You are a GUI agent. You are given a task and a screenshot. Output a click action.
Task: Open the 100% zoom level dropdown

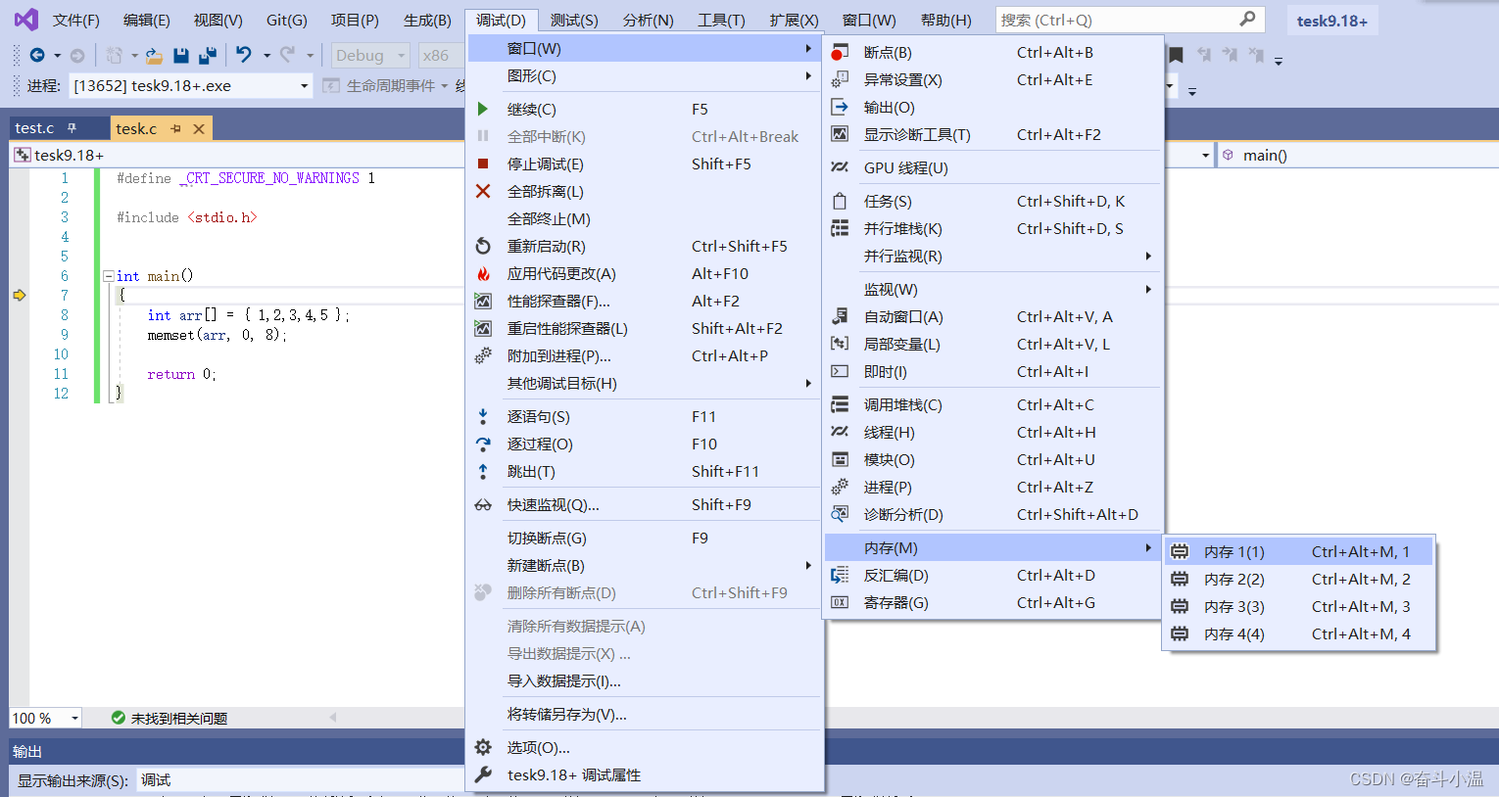click(44, 718)
